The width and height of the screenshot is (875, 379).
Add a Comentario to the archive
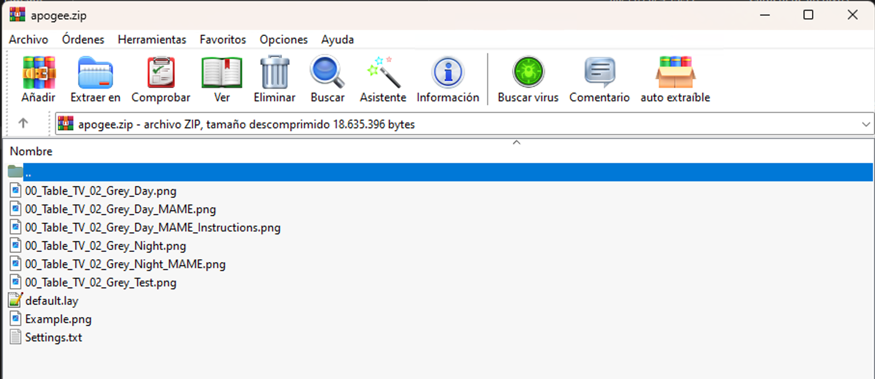599,73
